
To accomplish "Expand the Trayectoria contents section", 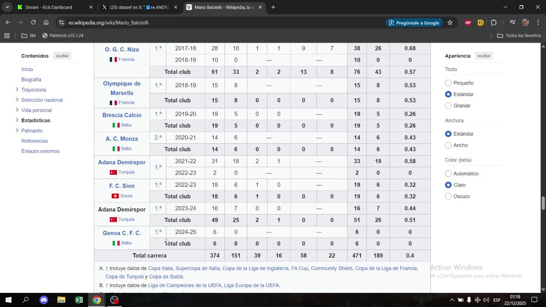I will 17,90.
